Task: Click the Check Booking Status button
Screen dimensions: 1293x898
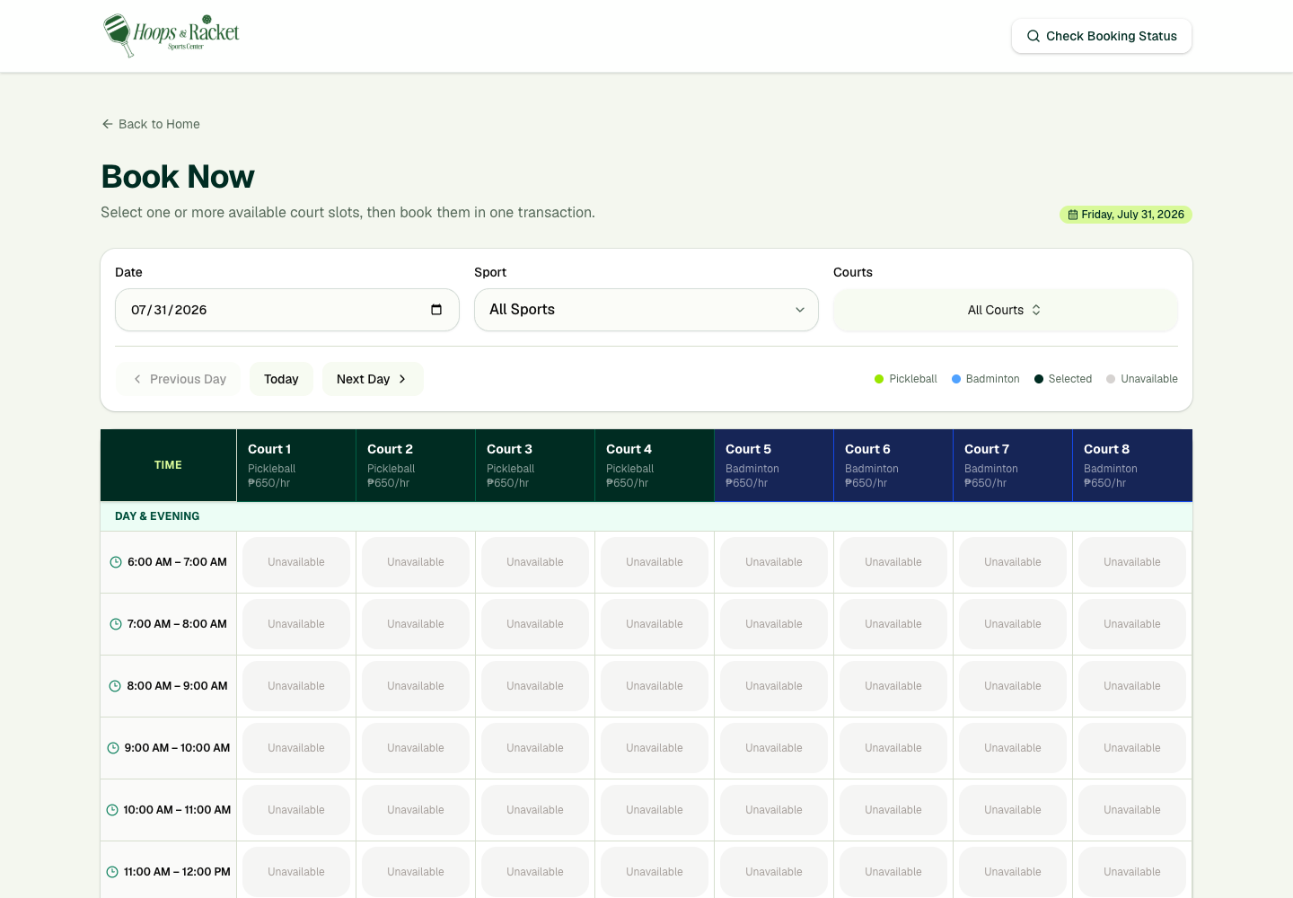Action: pos(1102,36)
